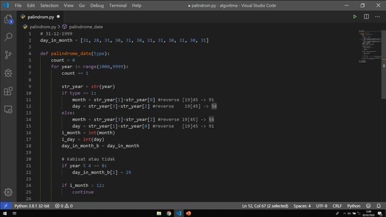Image resolution: width=386 pixels, height=217 pixels.
Task: Change indentation via Spaces: 4
Action: click(x=302, y=206)
